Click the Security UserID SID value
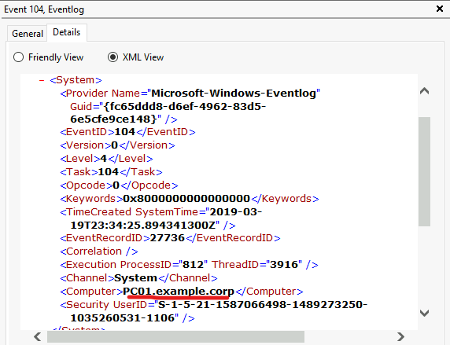Viewport: 450px width, 345px height. (219, 311)
